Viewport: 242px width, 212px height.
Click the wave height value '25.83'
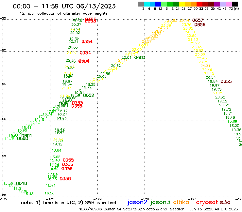pyautogui.click(x=172, y=20)
